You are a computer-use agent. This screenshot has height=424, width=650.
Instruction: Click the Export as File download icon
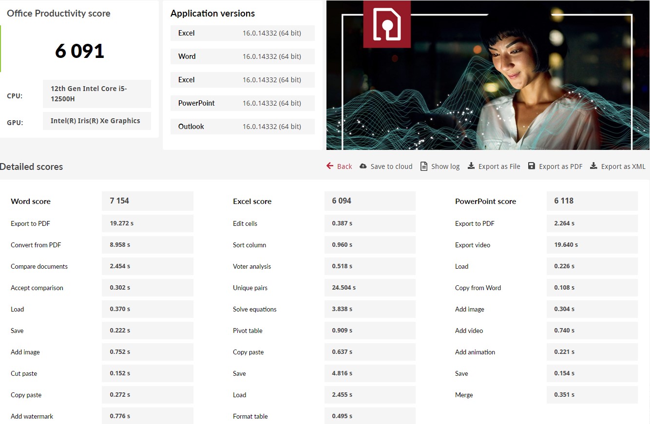tap(471, 166)
